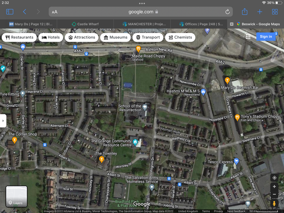Screen dimensions: 284x213
Task: Select the car park P marker
Action: pyautogui.click(x=207, y=31)
